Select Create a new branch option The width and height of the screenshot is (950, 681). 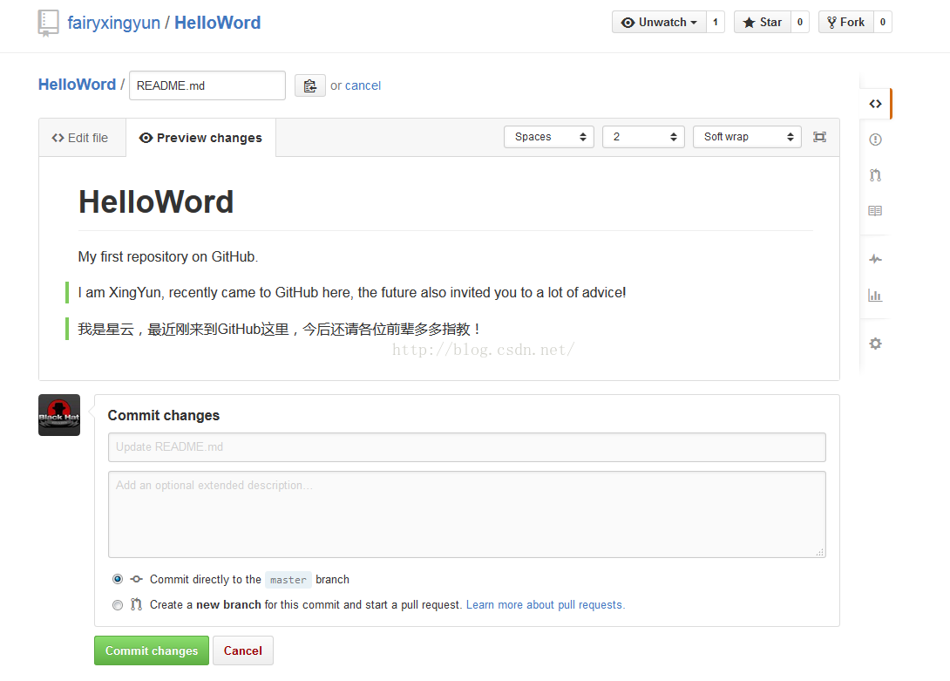pos(118,604)
